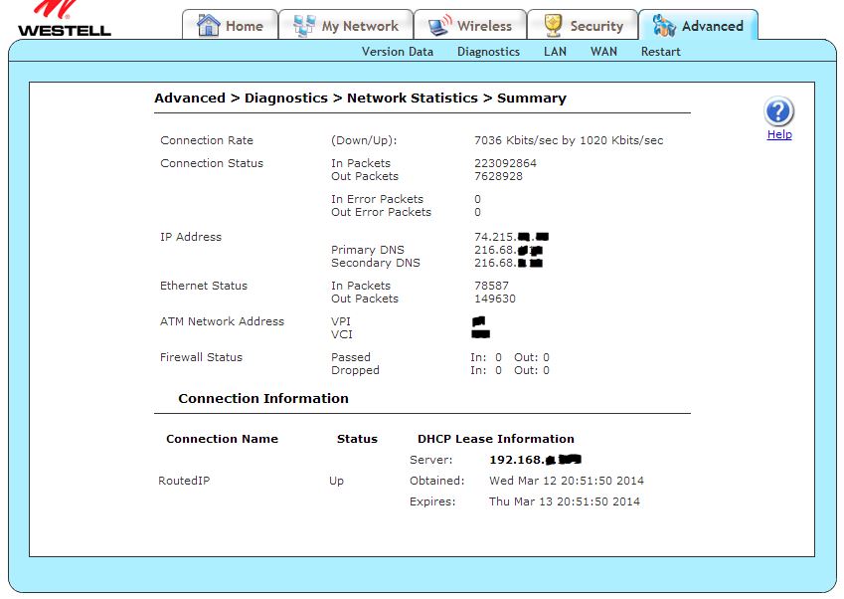Click the Secondary DNS label
Image resolution: width=844 pixels, height=599 pixels.
(x=376, y=263)
